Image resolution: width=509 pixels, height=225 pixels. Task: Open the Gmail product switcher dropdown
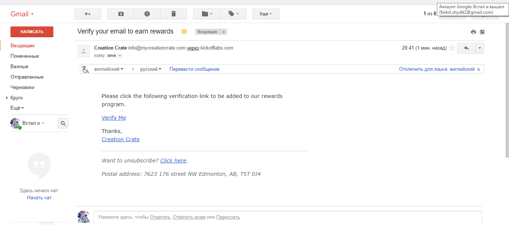[x=22, y=14]
